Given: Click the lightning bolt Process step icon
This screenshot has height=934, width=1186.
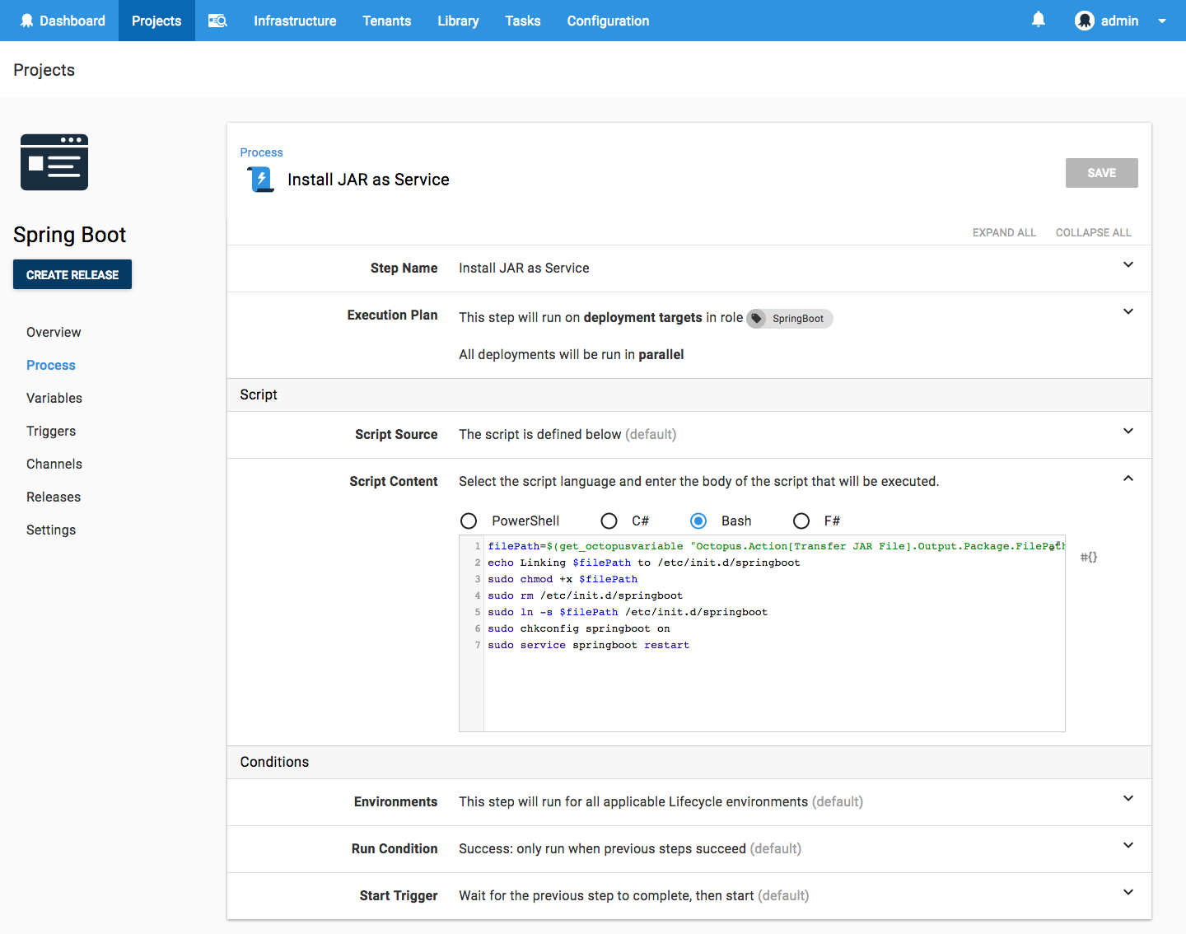Looking at the screenshot, I should 259,179.
